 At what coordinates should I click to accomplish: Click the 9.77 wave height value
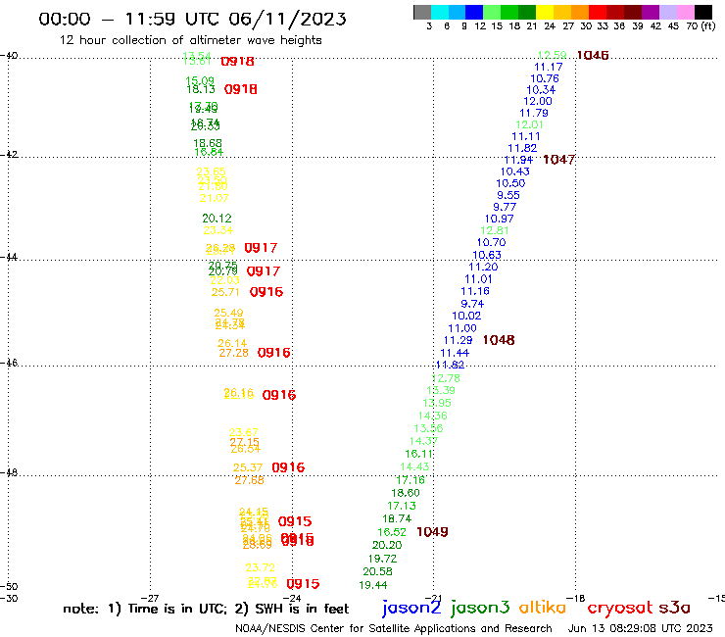click(x=505, y=207)
